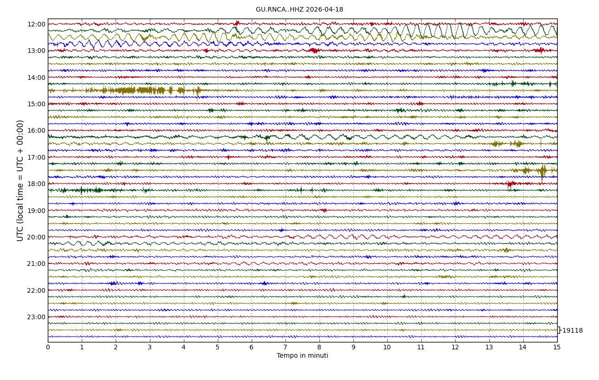Click the vertical UTC local time axis label
Screen dimensions: 599x380
[x=20, y=180]
